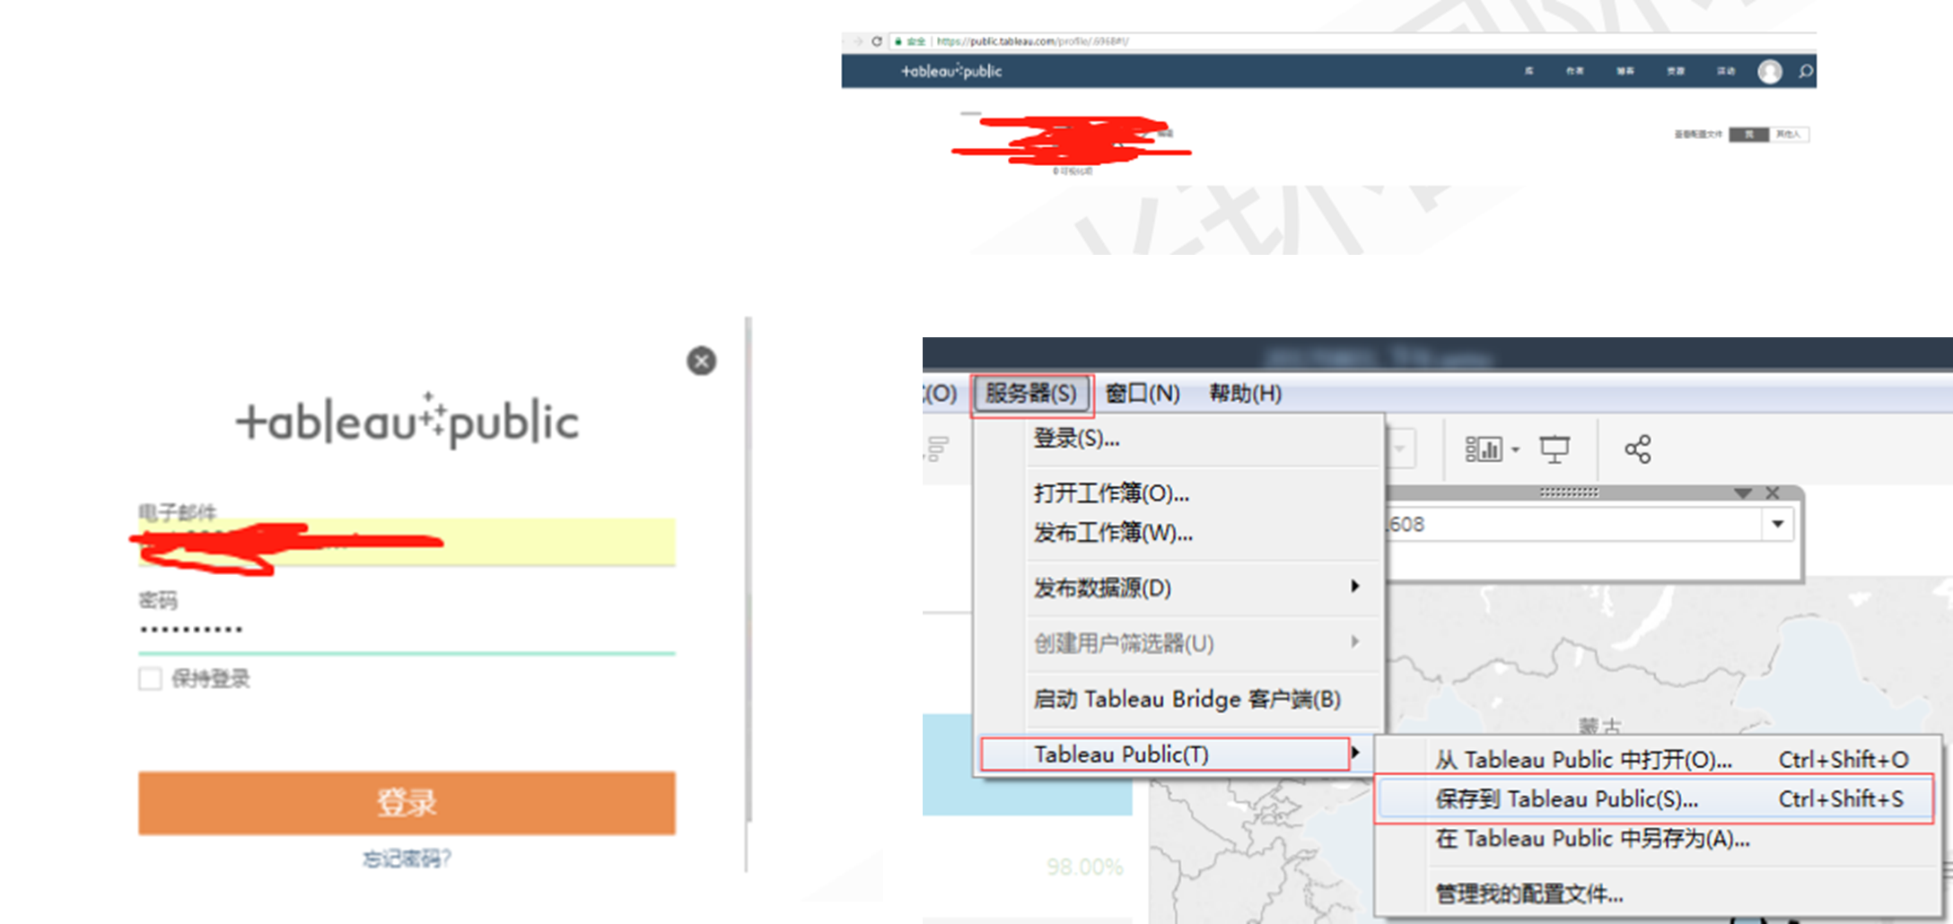Click the presentation mode toolbar icon

point(1555,449)
